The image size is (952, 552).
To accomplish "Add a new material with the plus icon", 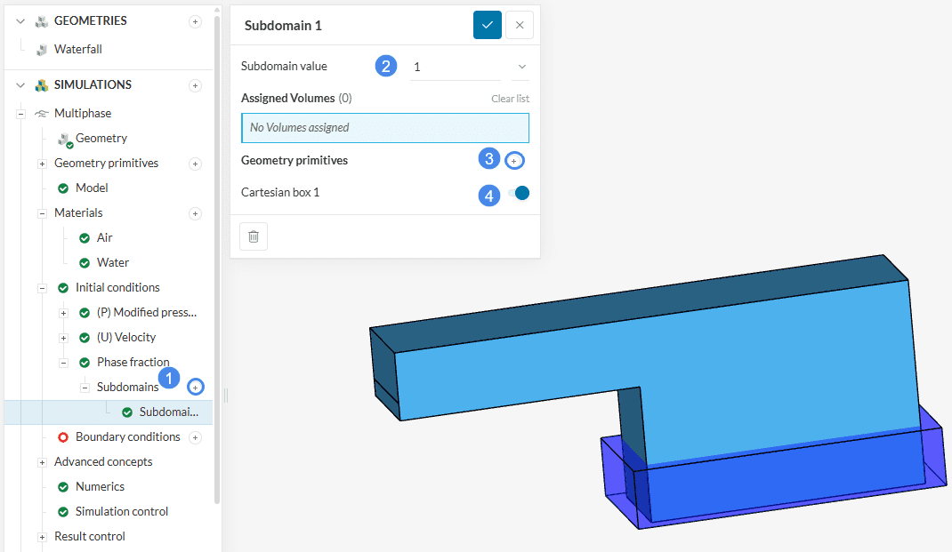I will 196,213.
